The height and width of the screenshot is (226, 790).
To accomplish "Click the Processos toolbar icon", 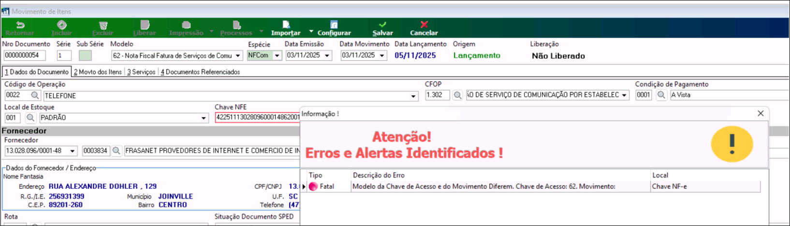I will [x=236, y=25].
